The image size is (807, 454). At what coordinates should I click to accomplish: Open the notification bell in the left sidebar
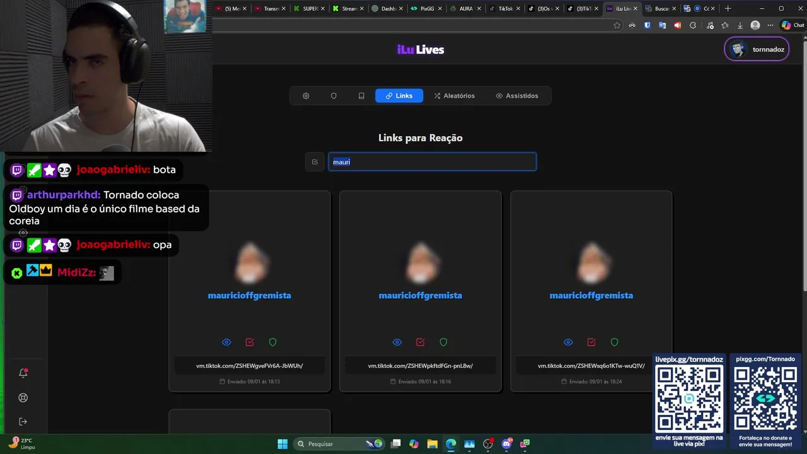pyautogui.click(x=23, y=373)
